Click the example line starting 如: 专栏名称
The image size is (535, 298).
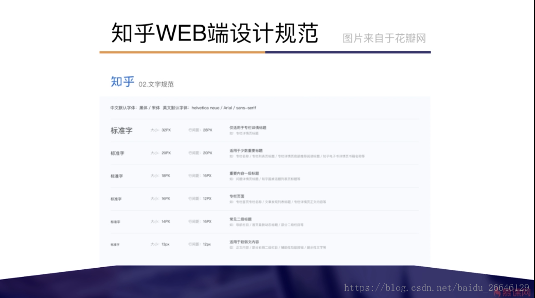[297, 156]
